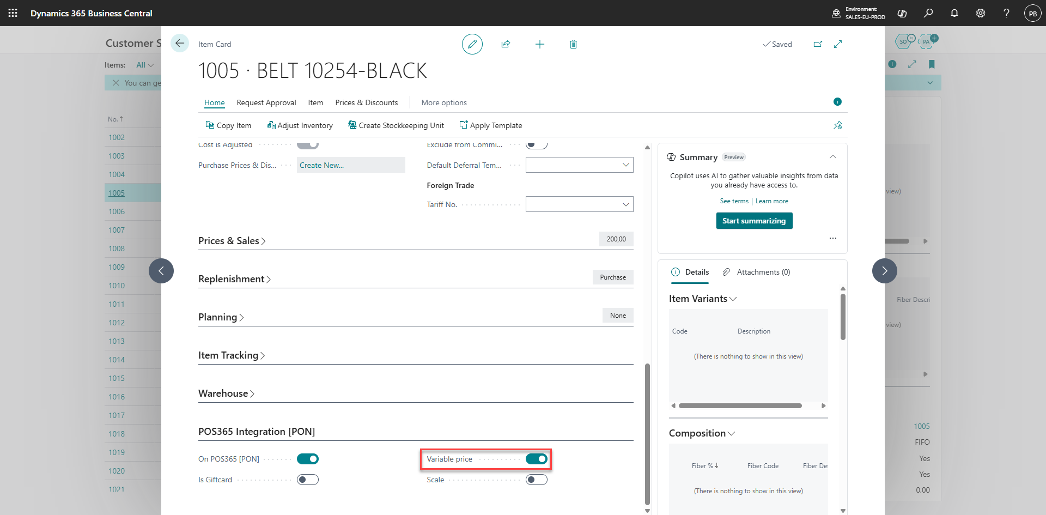Click Copy Item action
The image size is (1046, 515).
(x=228, y=125)
